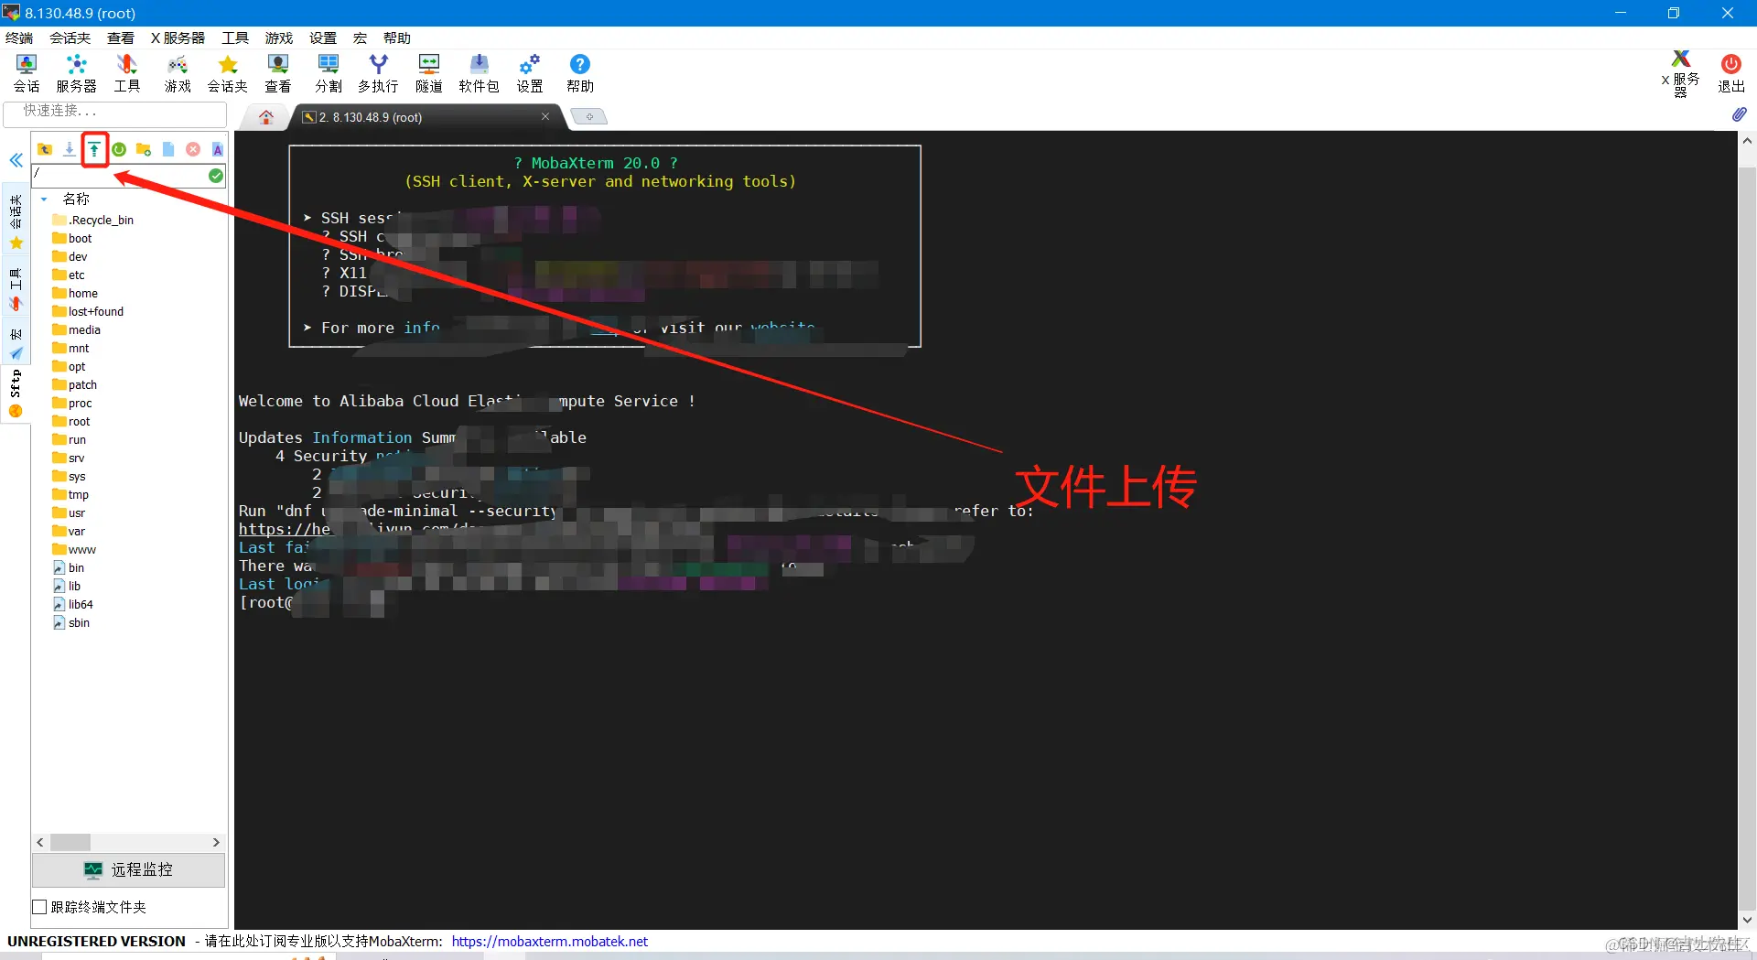Select the Sftp sidebar tab
Viewport: 1757px width, 960px height.
[16, 393]
